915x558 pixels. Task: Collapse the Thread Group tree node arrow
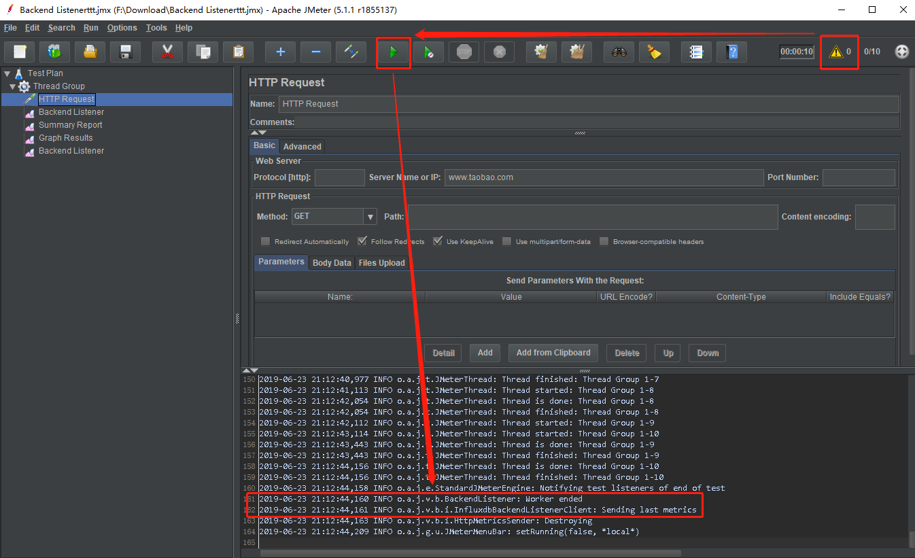click(13, 86)
